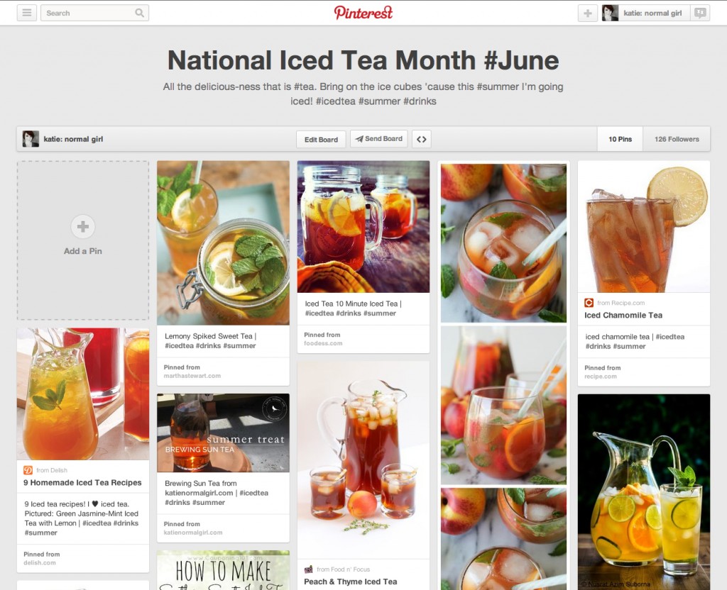Select the 126 Followers tab

point(677,139)
